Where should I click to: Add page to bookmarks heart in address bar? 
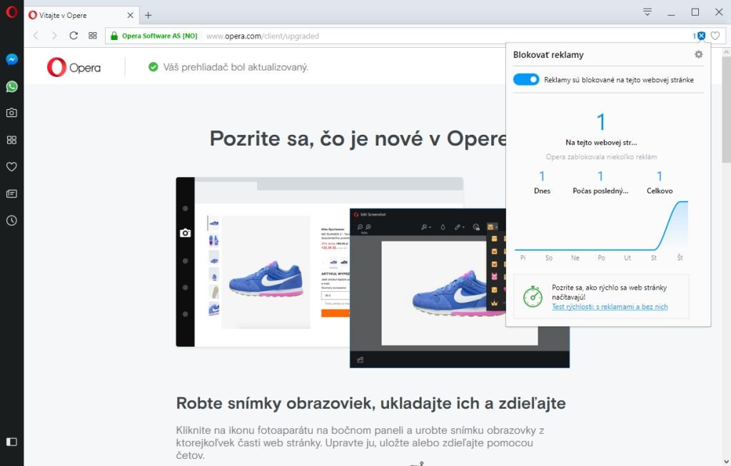[x=715, y=36]
